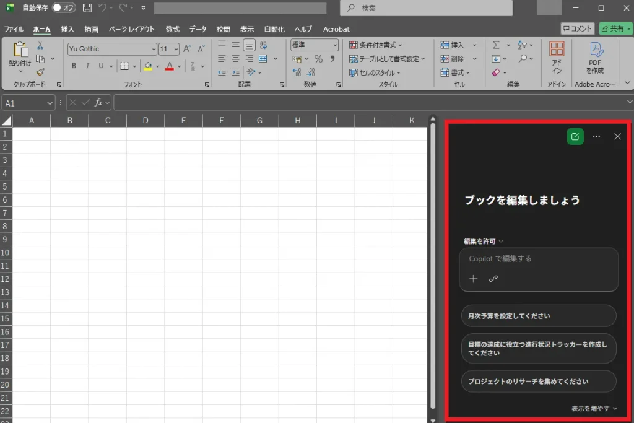Decrease font size with smaller A icon
Viewport: 634px width, 423px height.
tap(201, 49)
